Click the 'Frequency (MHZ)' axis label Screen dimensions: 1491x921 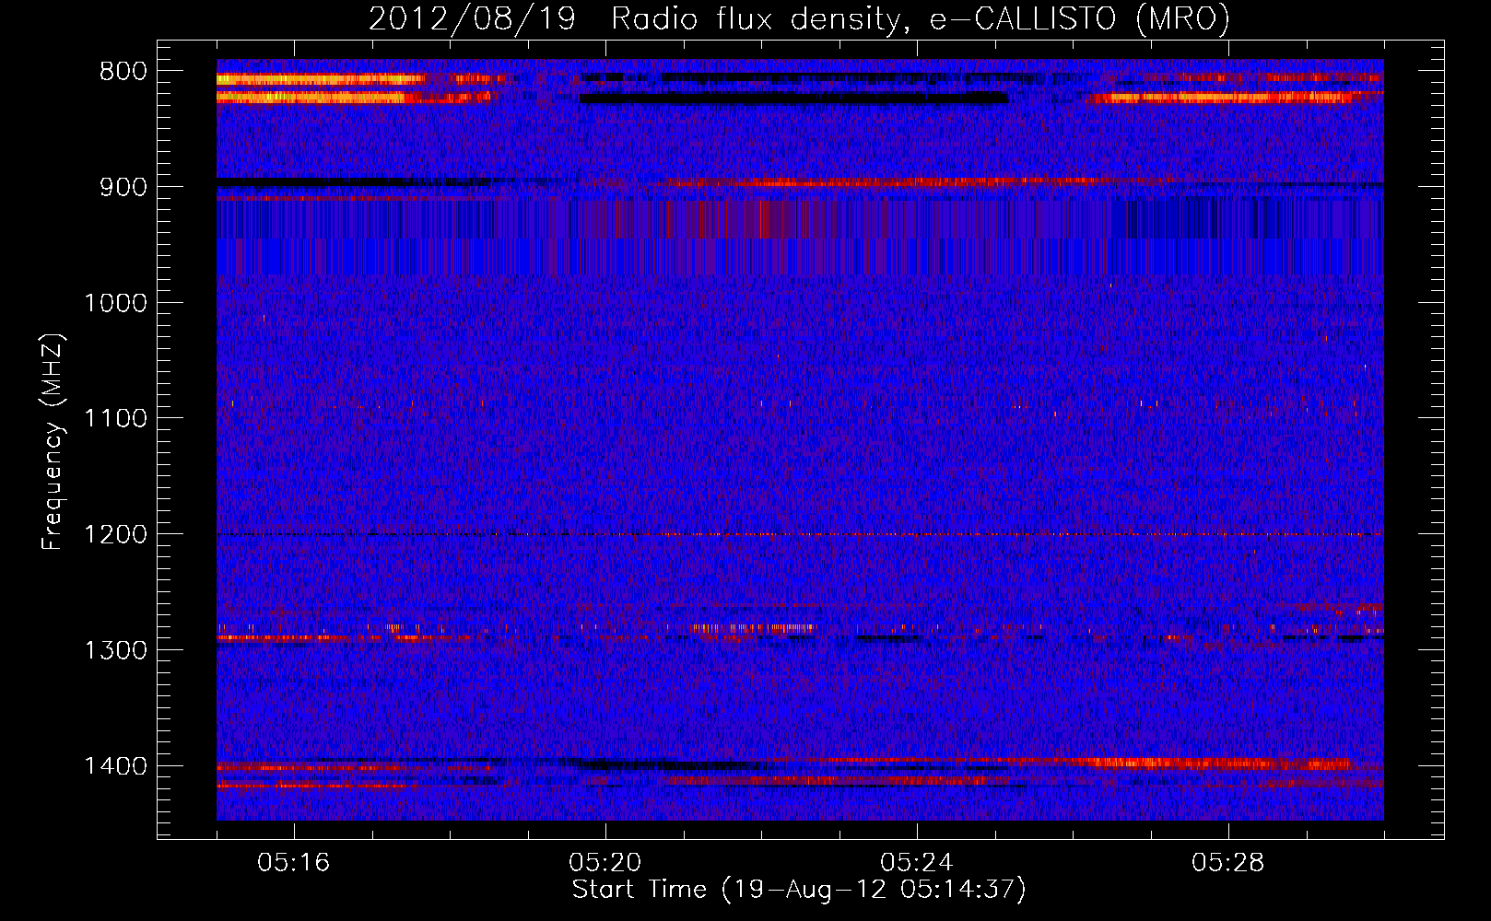click(53, 442)
